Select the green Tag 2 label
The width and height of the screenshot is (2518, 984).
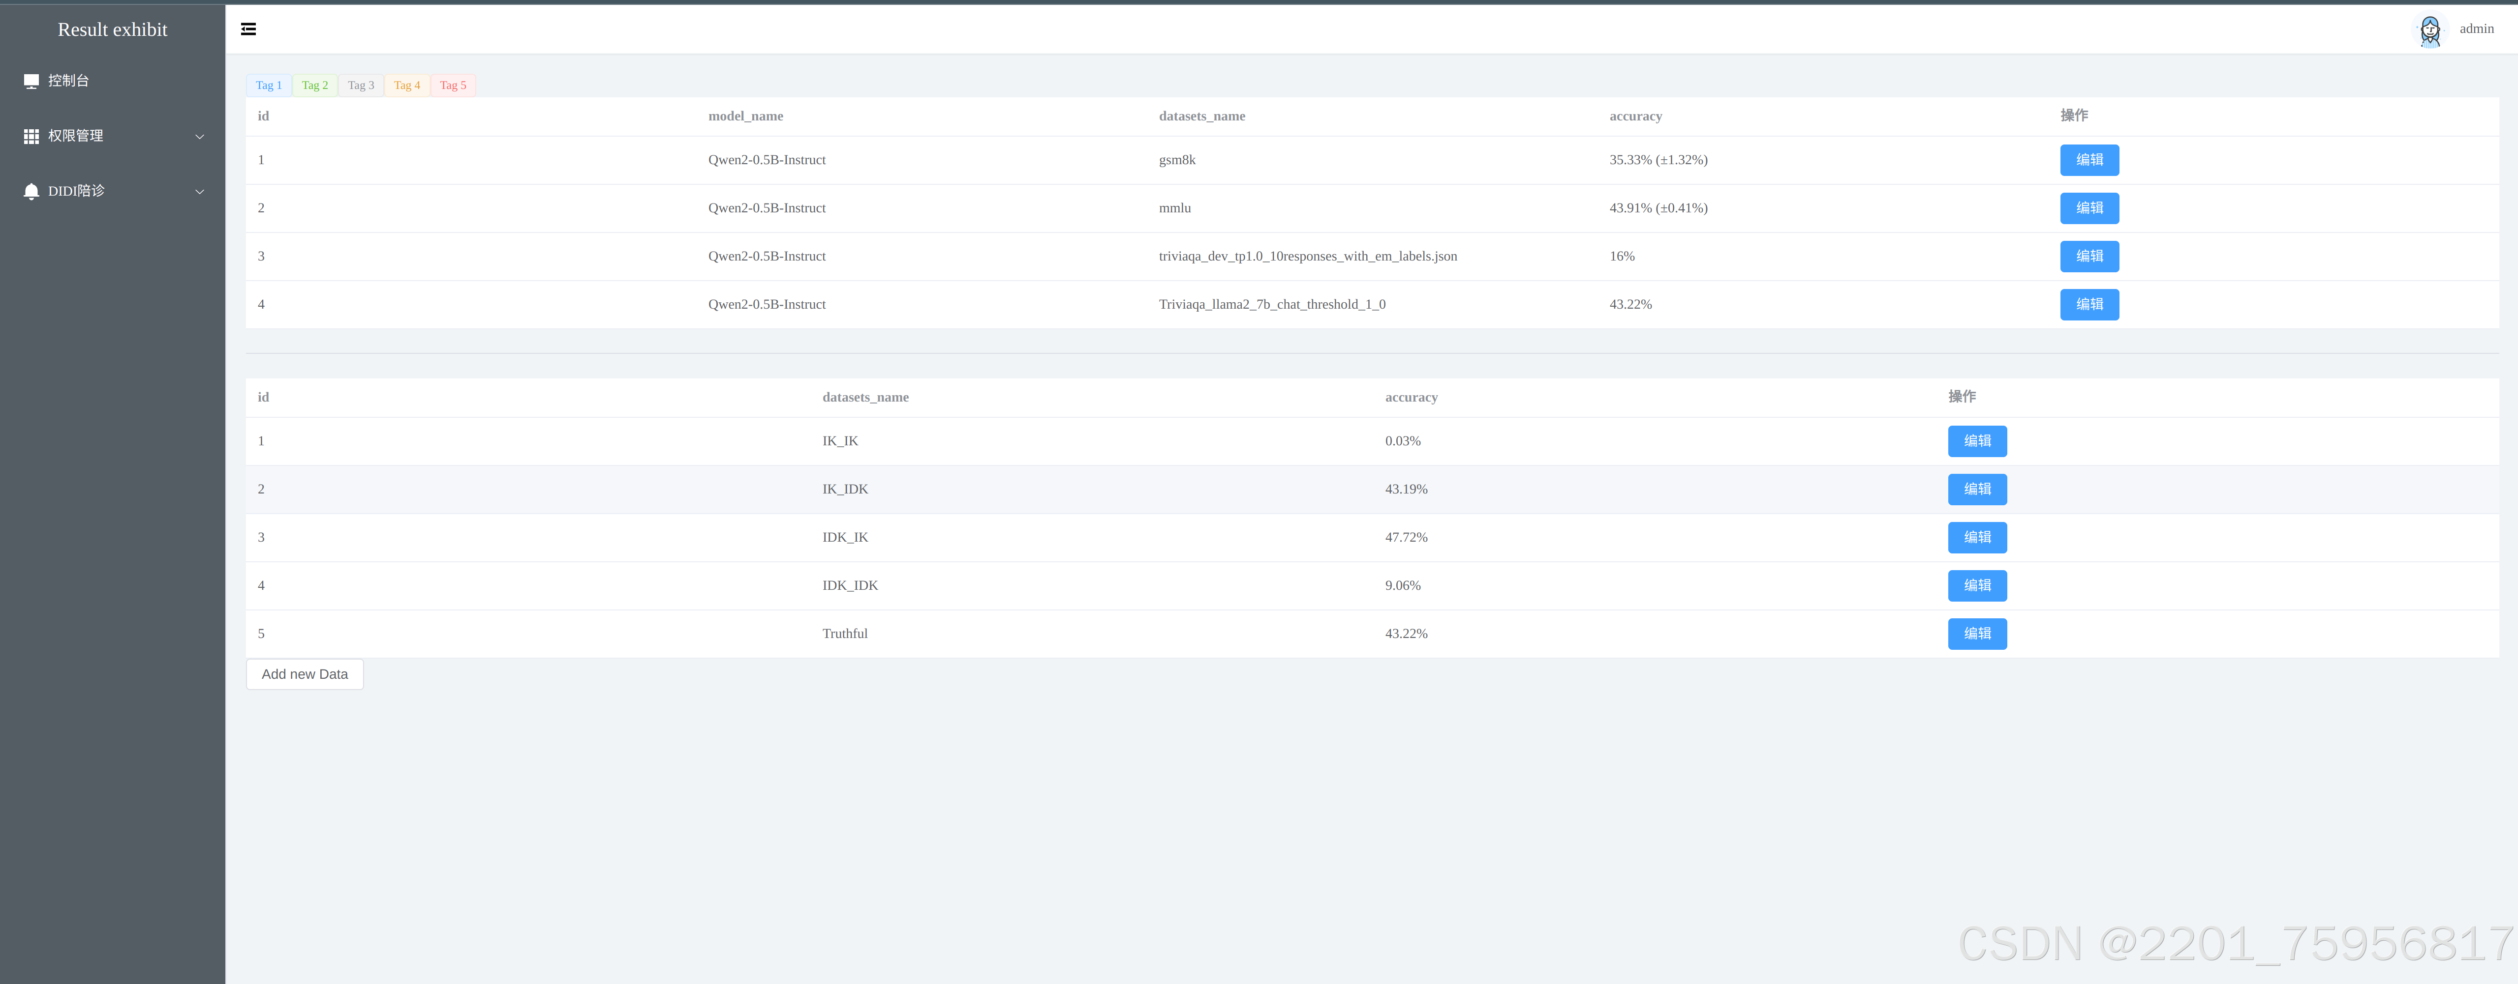click(315, 85)
